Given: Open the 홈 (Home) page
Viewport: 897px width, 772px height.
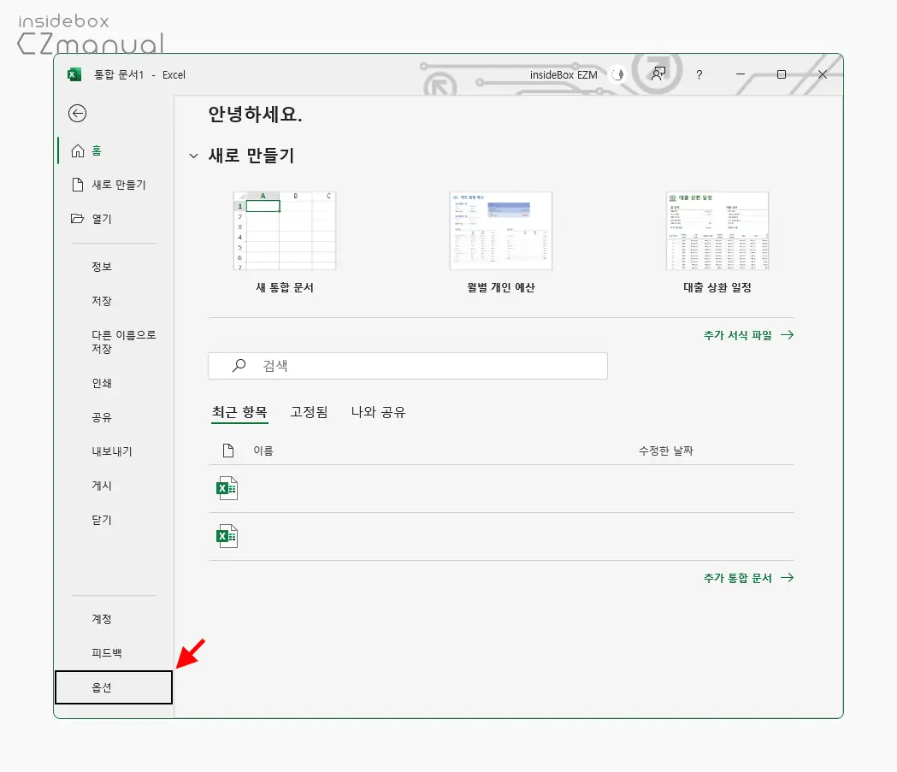Looking at the screenshot, I should [115, 150].
